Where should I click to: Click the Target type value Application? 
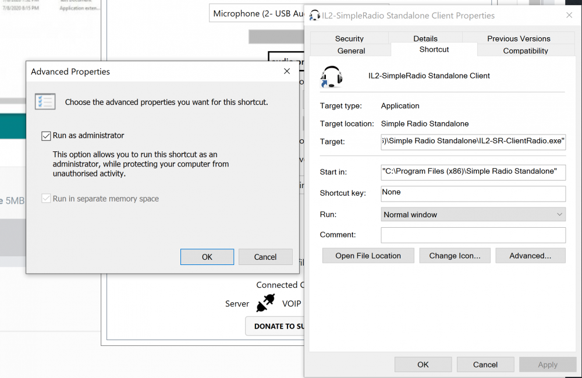click(400, 106)
